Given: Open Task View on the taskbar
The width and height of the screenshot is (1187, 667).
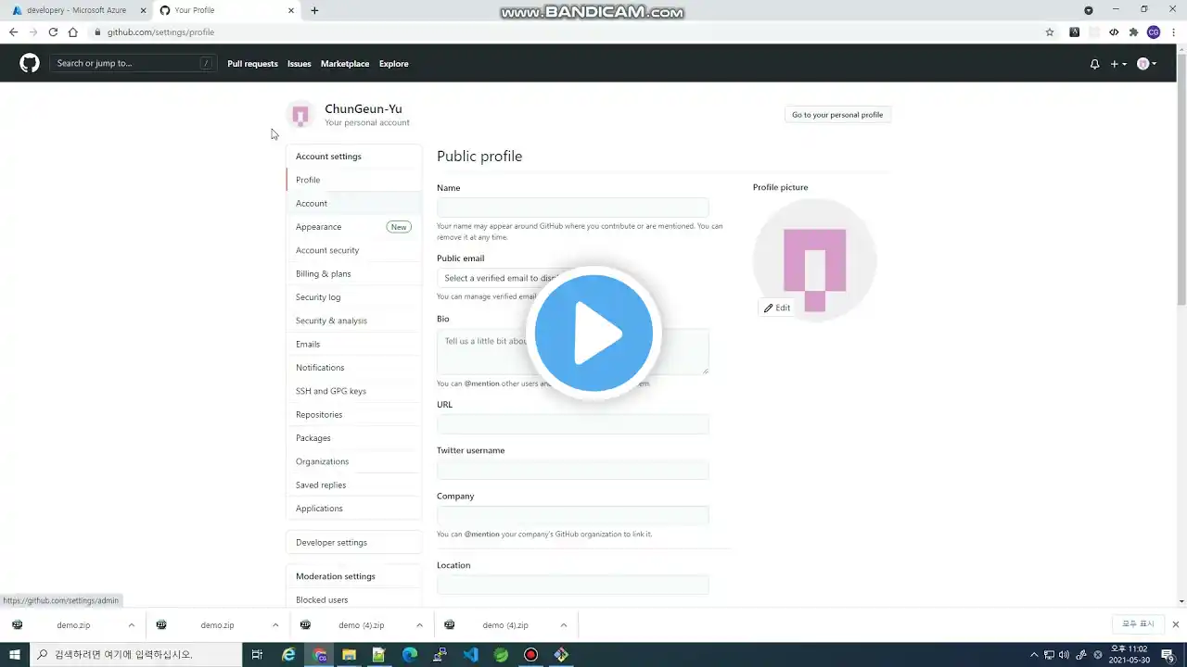Looking at the screenshot, I should point(257,655).
